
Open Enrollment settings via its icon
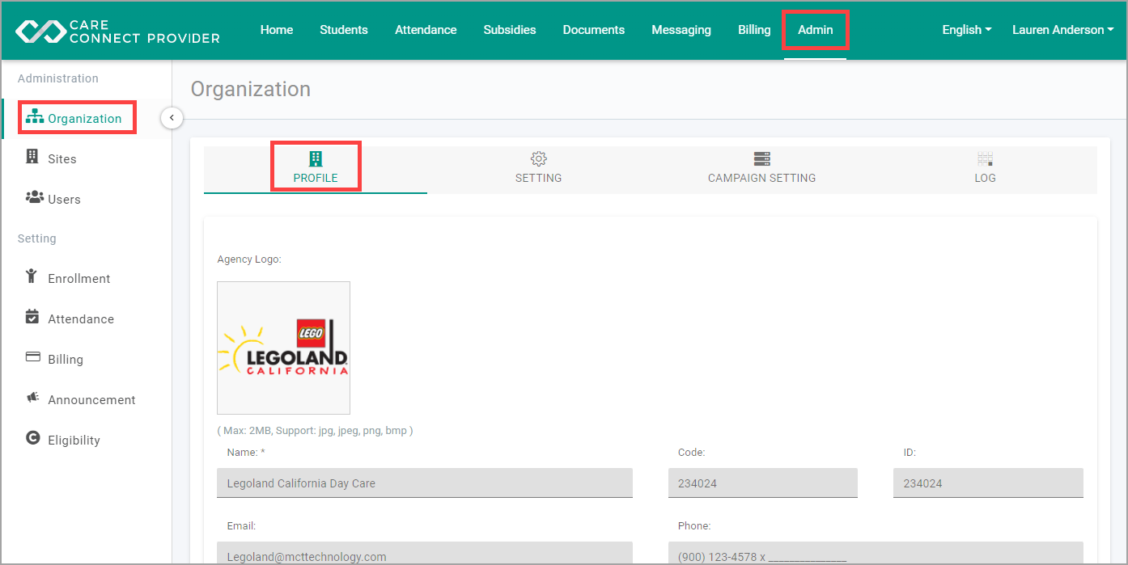coord(32,277)
